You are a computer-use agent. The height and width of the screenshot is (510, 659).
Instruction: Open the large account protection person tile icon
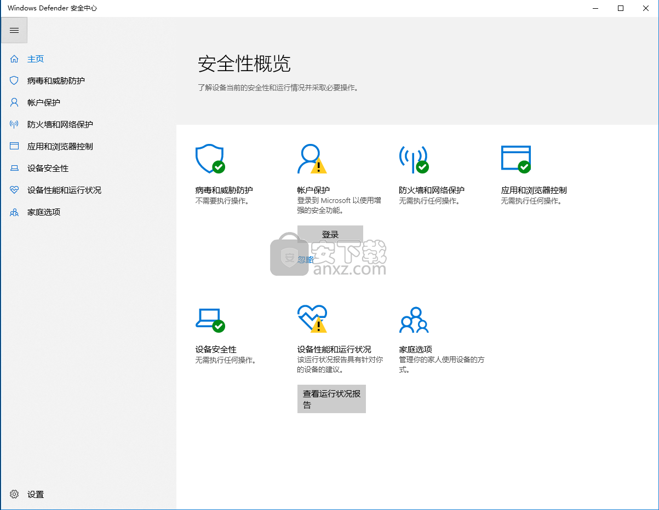pyautogui.click(x=312, y=159)
